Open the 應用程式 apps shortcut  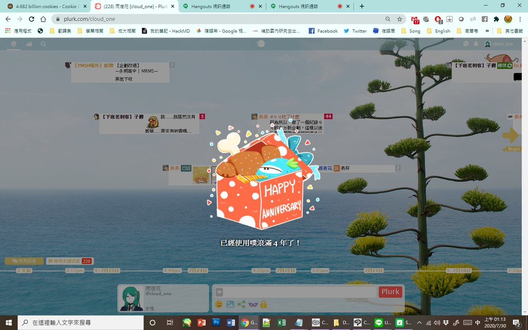point(19,31)
